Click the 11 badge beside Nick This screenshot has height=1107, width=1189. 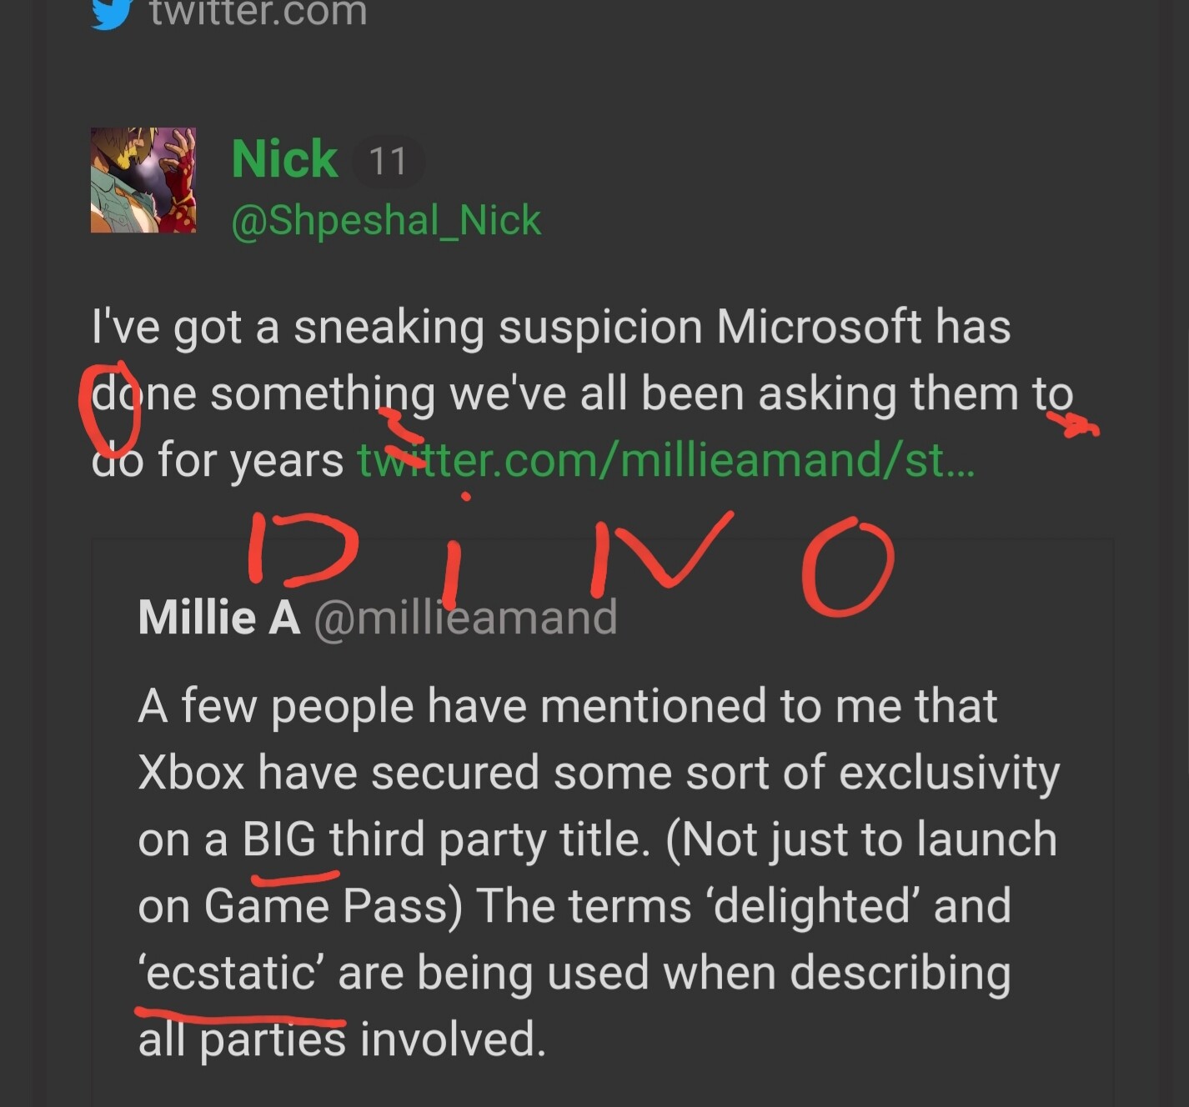(388, 161)
